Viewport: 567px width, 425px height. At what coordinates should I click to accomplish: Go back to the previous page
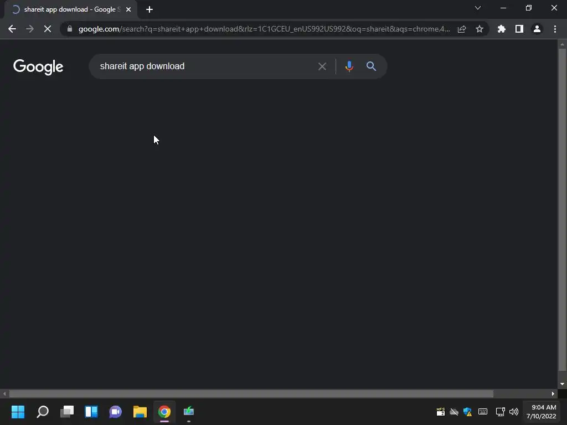coord(12,29)
